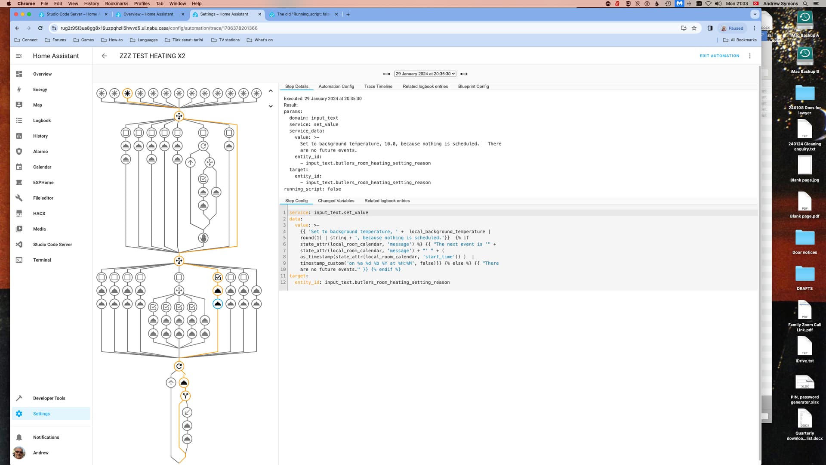Click the browser address bar
The width and height of the screenshot is (826, 465).
tap(258, 28)
